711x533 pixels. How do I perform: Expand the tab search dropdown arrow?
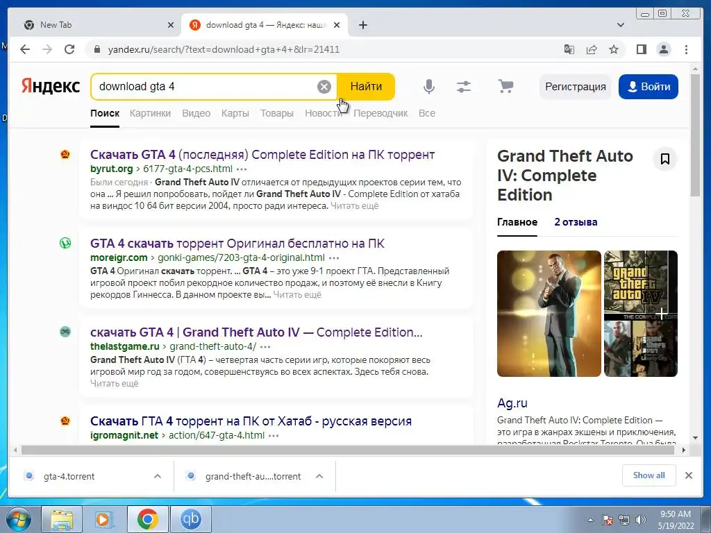pos(621,25)
